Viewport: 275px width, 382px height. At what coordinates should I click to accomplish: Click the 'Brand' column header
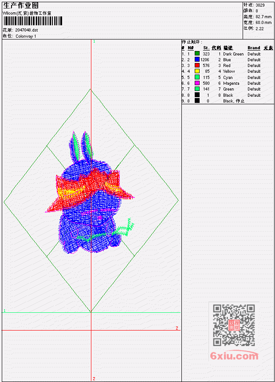254,48
